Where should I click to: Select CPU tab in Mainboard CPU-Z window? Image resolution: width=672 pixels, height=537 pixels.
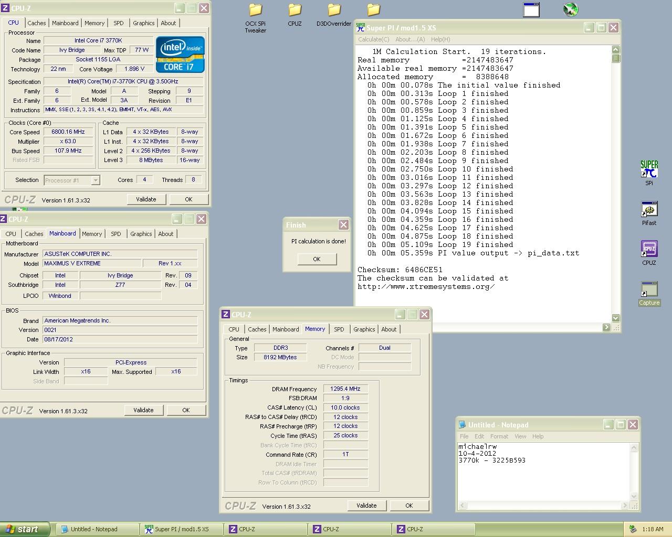click(x=11, y=234)
